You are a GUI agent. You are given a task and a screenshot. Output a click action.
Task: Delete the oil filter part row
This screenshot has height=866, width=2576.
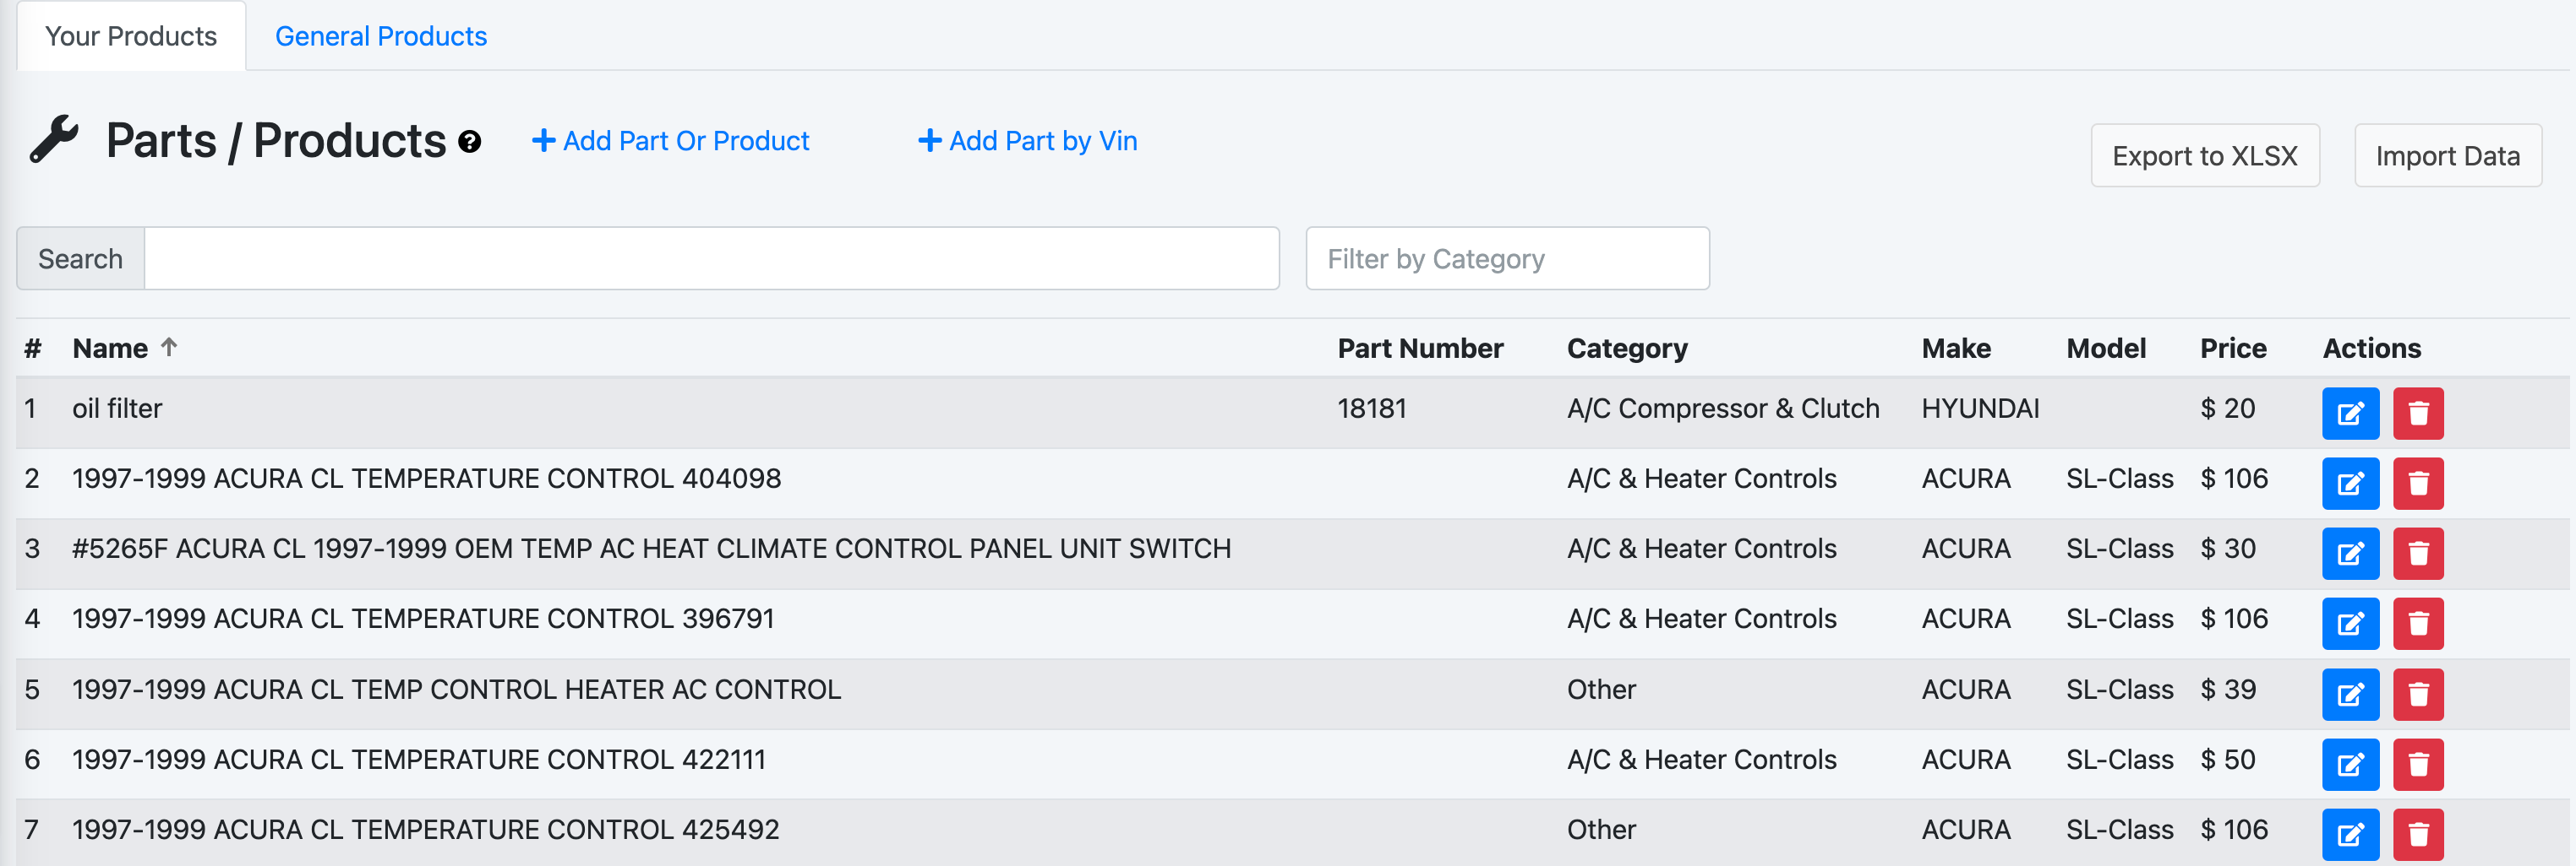click(x=2418, y=414)
